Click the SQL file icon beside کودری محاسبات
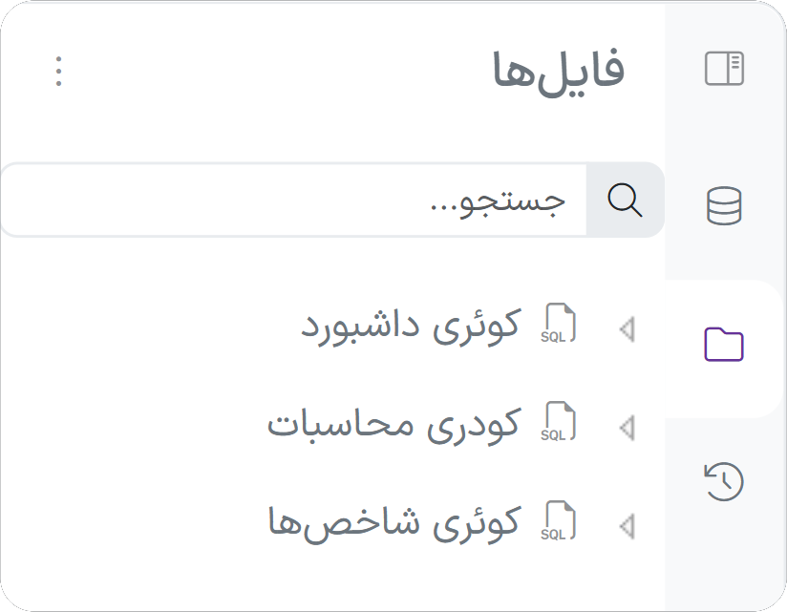 (x=560, y=423)
